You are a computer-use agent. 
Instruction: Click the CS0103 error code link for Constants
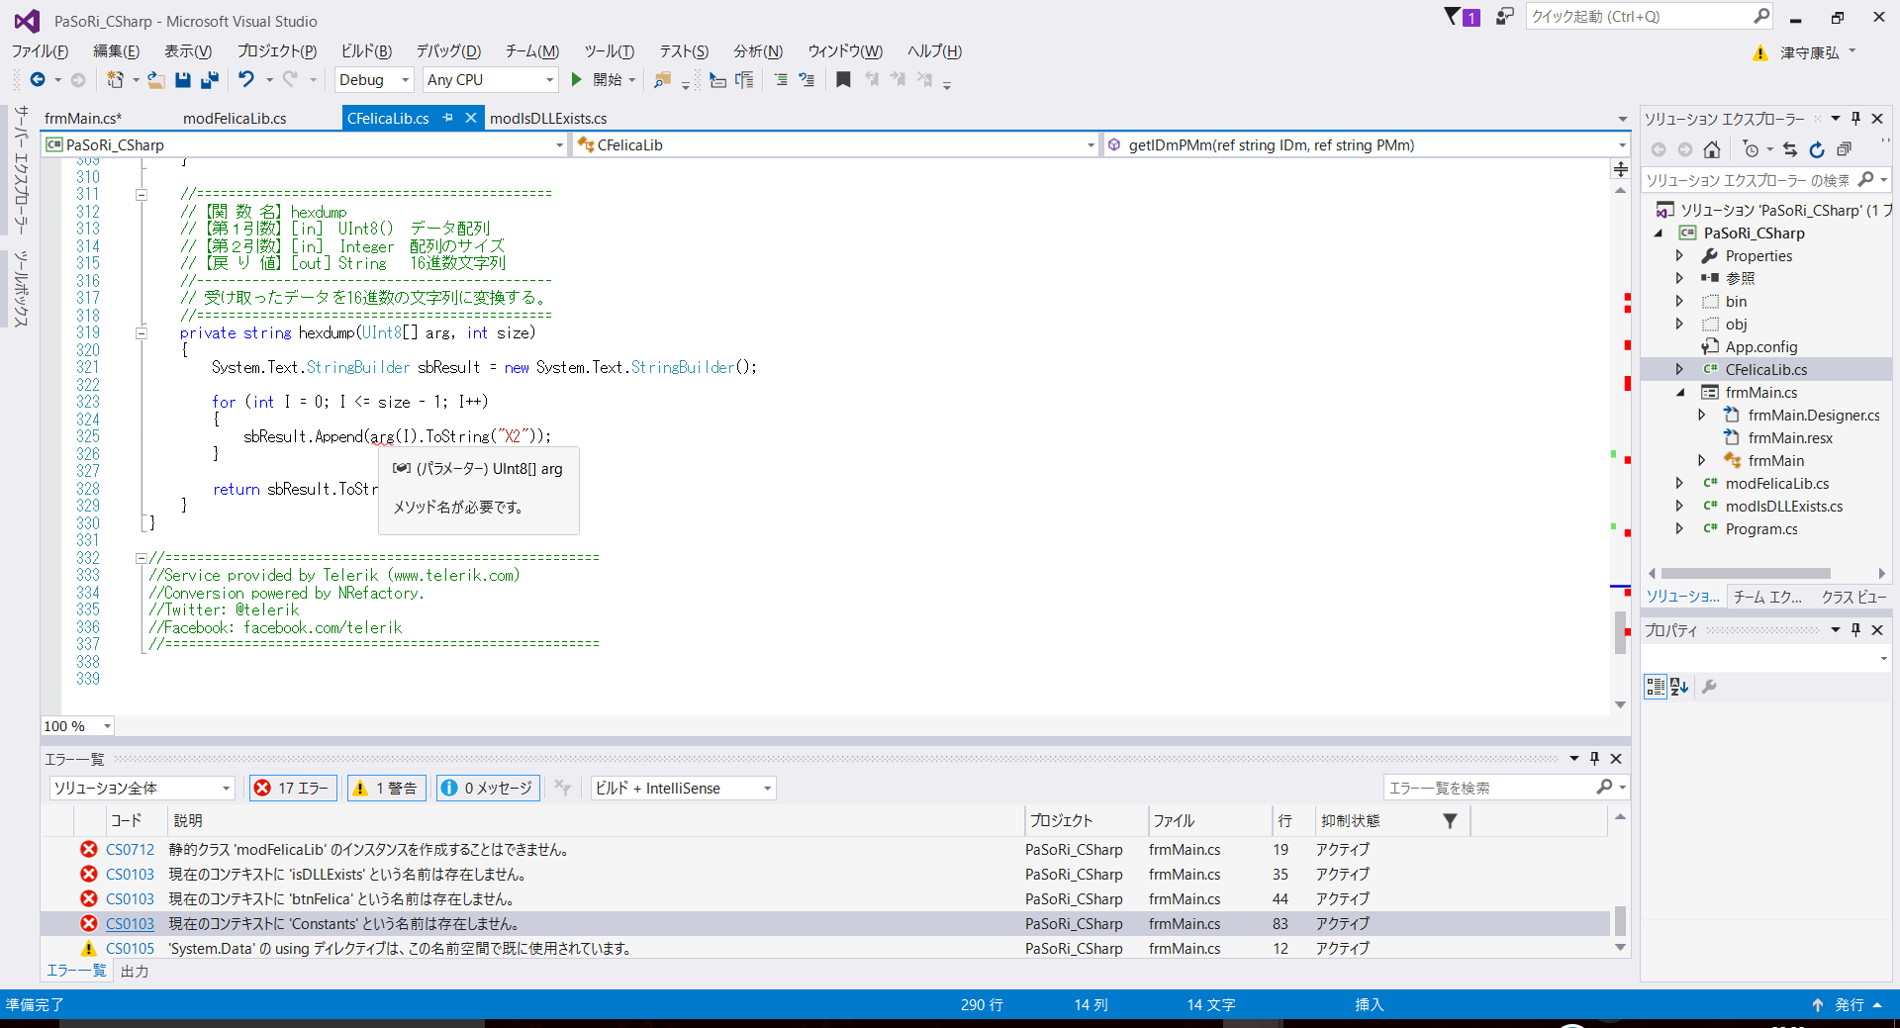(x=130, y=923)
